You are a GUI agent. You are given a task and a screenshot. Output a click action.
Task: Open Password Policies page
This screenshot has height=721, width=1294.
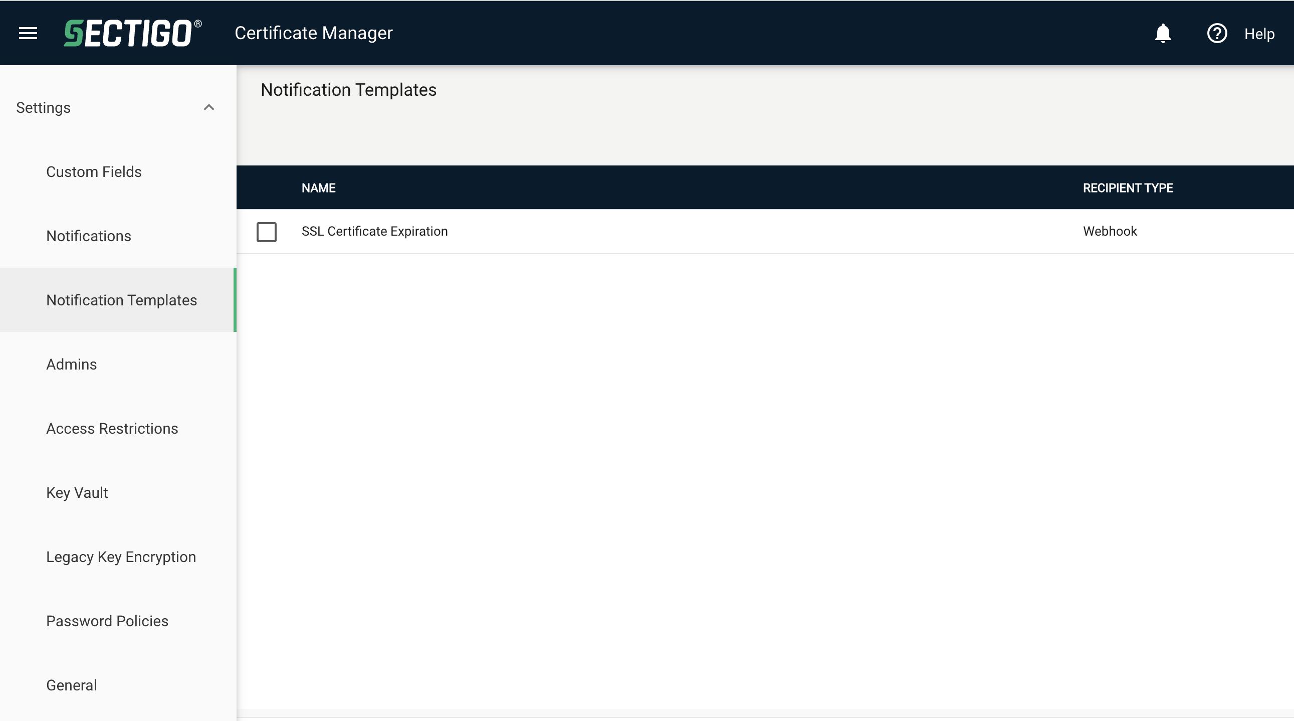pos(107,621)
